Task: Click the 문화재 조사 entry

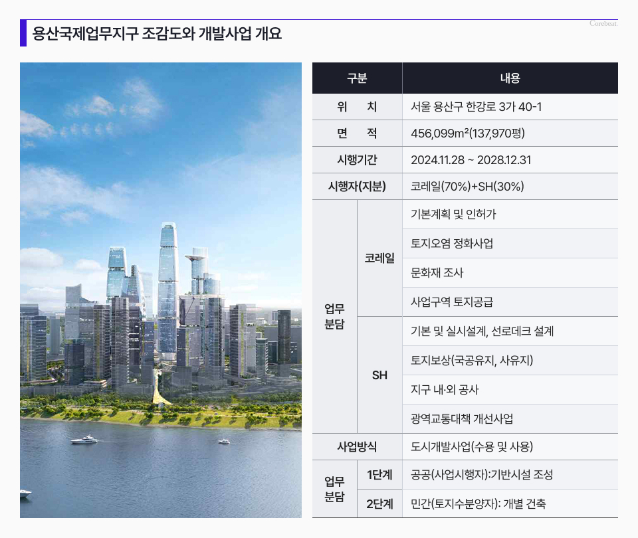Action: coord(437,273)
